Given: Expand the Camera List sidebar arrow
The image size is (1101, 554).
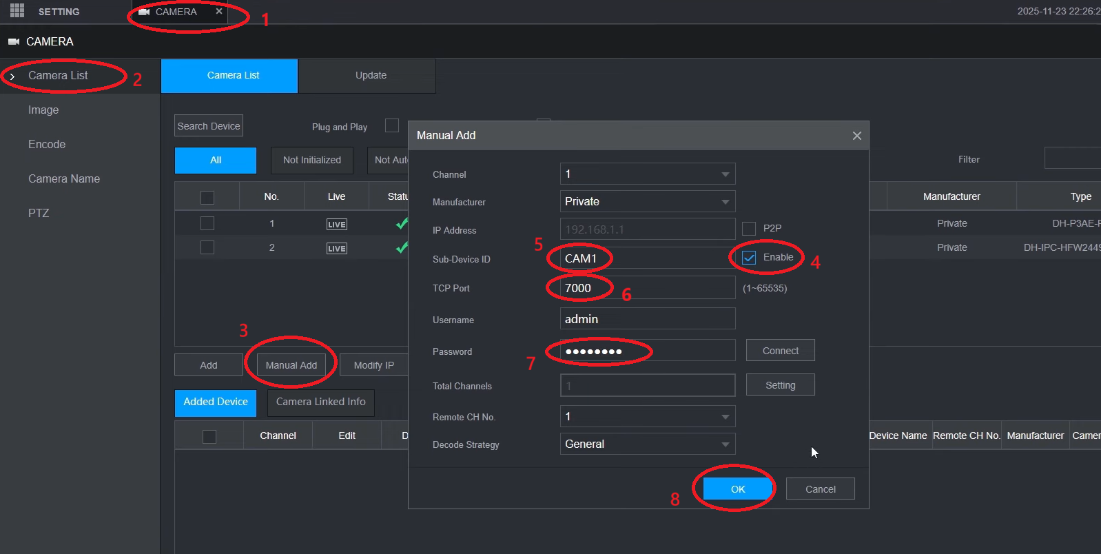Looking at the screenshot, I should point(12,76).
